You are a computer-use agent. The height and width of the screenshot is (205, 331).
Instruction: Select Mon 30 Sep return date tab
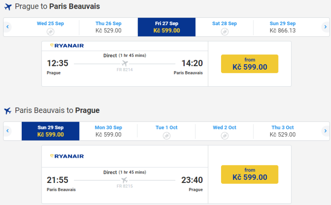[108, 131]
